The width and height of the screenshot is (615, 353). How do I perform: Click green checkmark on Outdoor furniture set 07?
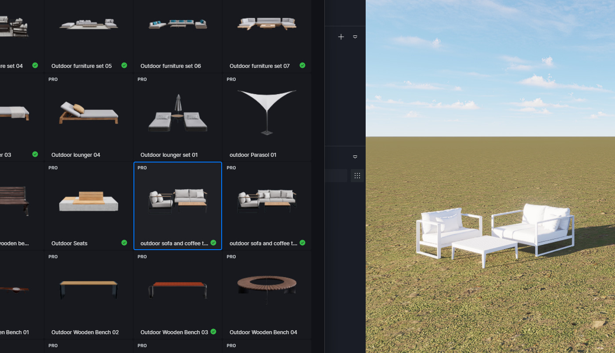[302, 65]
